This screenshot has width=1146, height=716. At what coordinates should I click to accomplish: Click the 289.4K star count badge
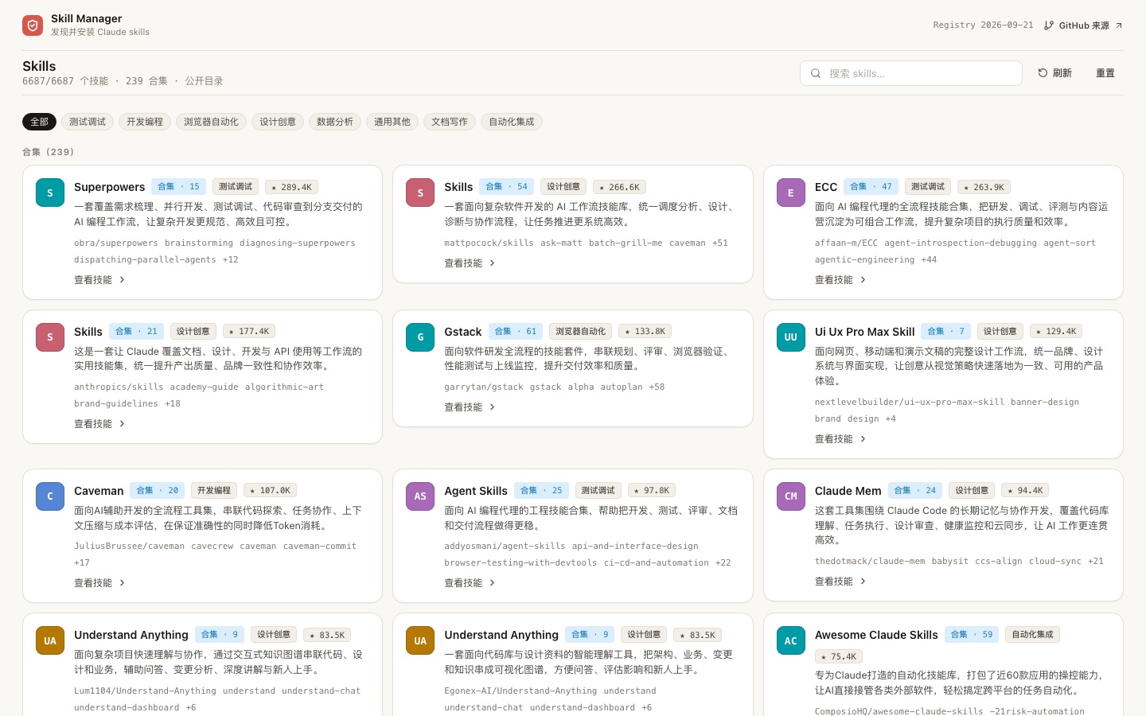[291, 188]
